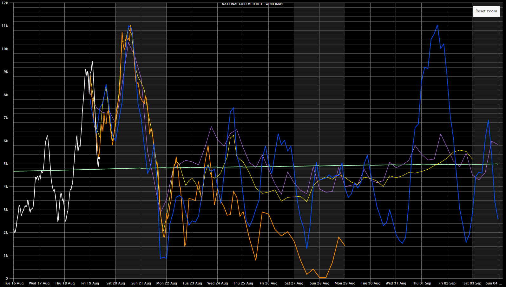
Task: Click the '6k' y-axis label
Action: coord(6,141)
